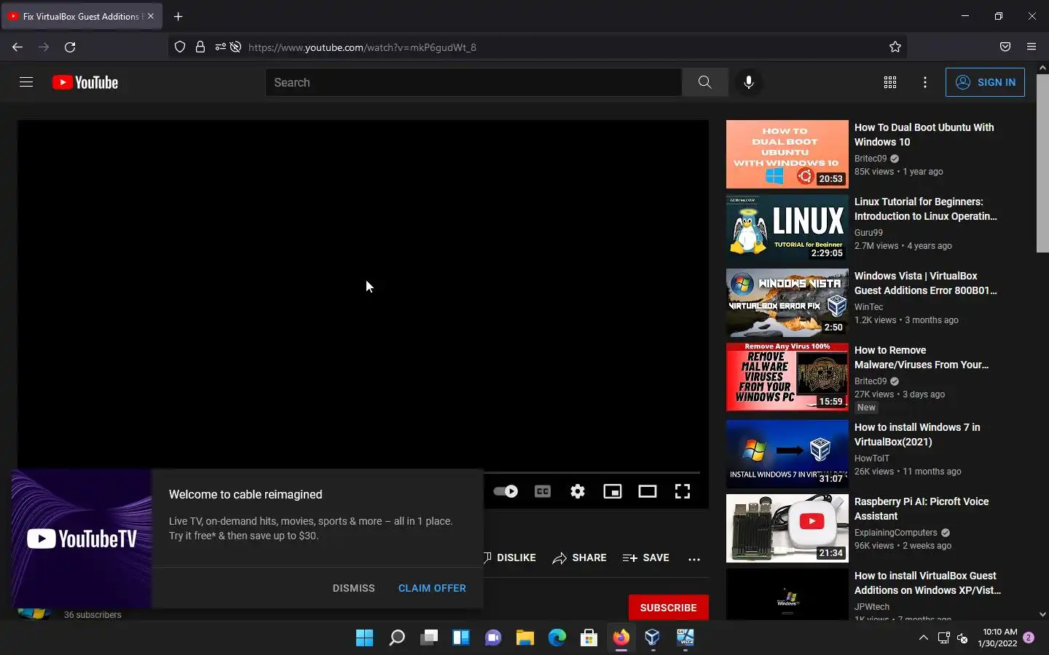
Task: Open VirtualBox from the taskbar
Action: [x=653, y=638]
